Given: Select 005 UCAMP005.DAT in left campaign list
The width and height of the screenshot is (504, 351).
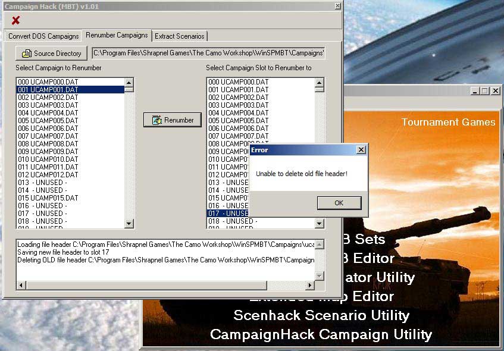Looking at the screenshot, I should (x=48, y=121).
